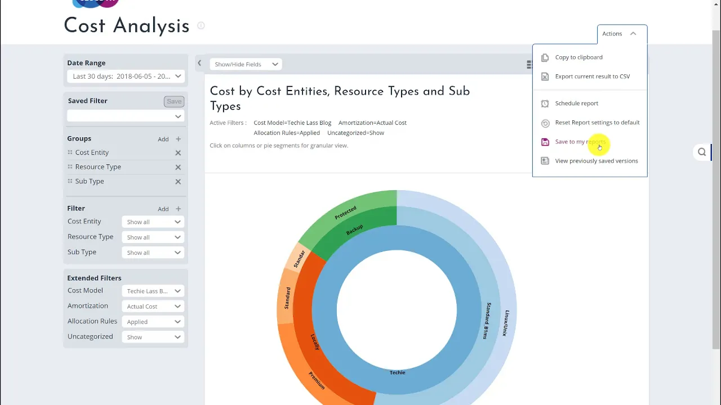
Task: Open the Date Range dropdown
Action: pos(126,76)
